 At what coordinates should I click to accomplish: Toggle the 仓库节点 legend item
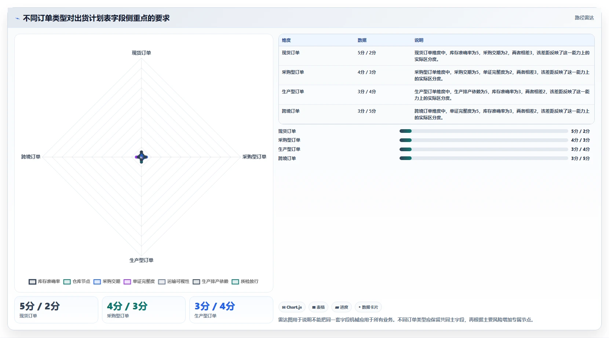(77, 281)
